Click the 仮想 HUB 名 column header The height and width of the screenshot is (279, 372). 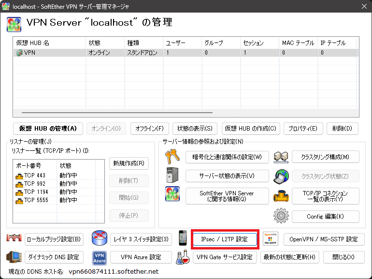(49, 43)
